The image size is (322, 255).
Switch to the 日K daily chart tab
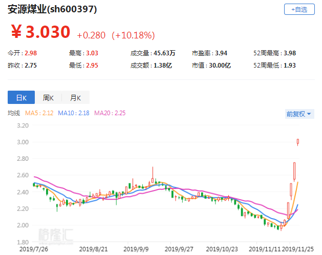pyautogui.click(x=21, y=97)
